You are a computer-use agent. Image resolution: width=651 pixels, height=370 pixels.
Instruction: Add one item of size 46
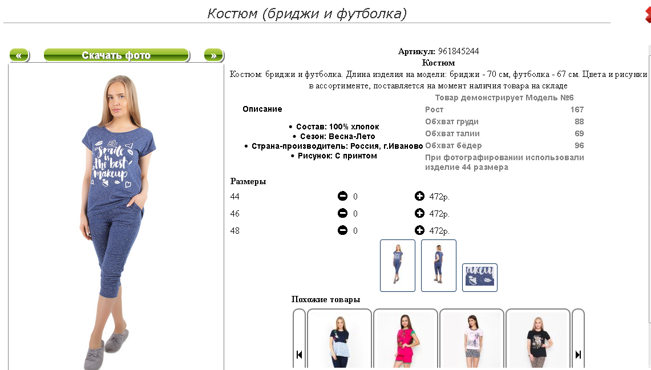coord(419,213)
